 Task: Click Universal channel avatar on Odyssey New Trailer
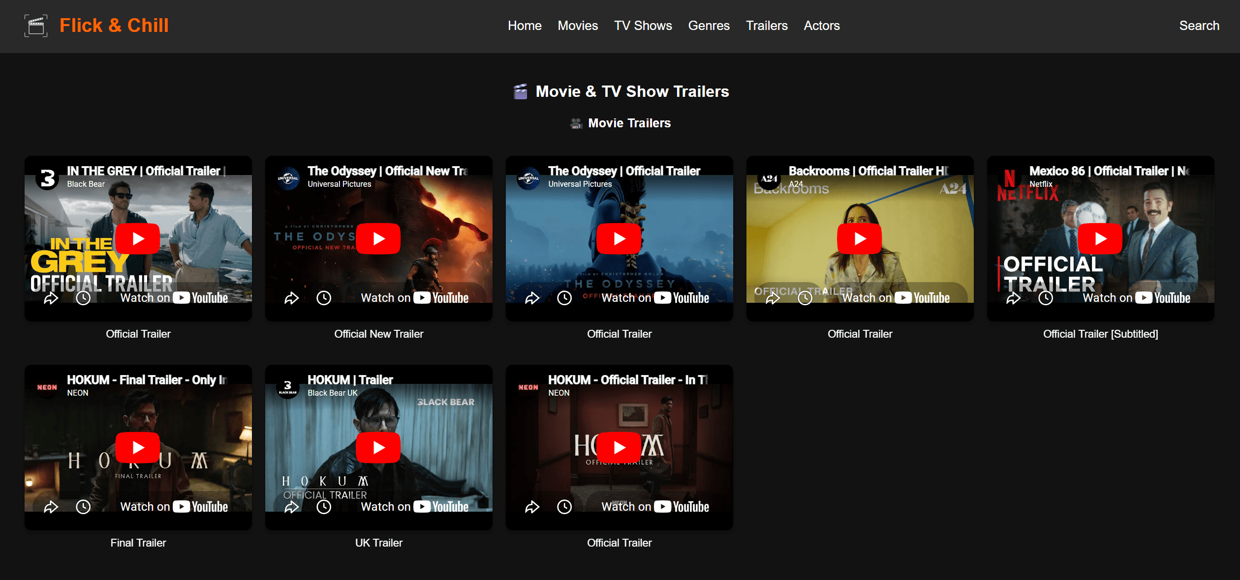pos(288,178)
